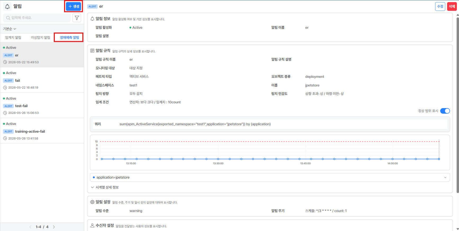Switch to 이상탐지 알림 tab
This screenshot has height=231, width=459.
click(x=40, y=37)
